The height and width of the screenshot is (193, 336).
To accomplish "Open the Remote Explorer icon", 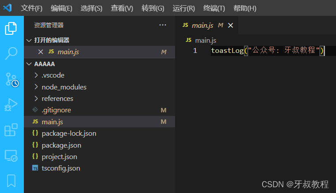I will (11, 156).
